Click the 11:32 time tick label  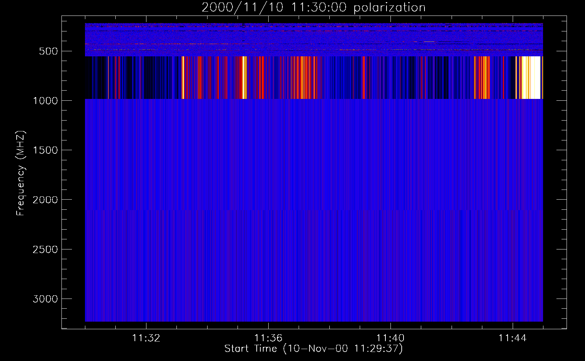[146, 338]
